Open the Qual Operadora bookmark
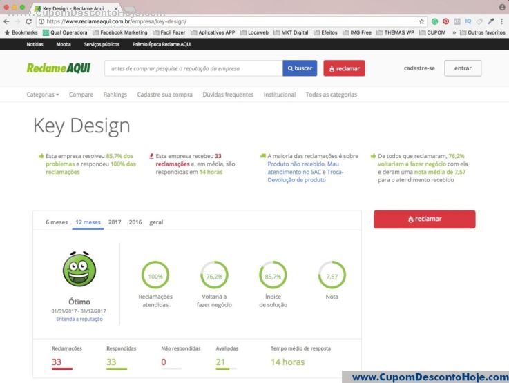The image size is (509, 383). [65, 32]
